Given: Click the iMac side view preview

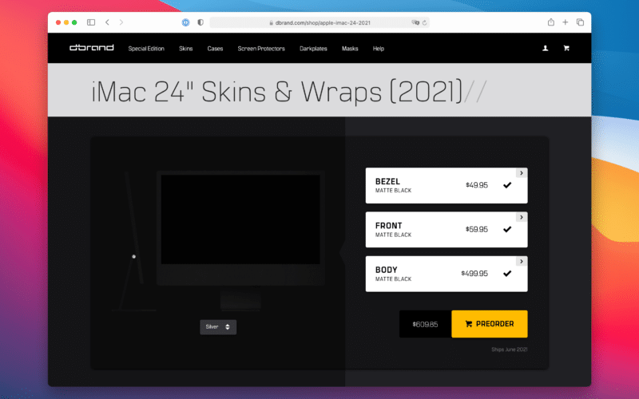Looking at the screenshot, I should [133, 241].
